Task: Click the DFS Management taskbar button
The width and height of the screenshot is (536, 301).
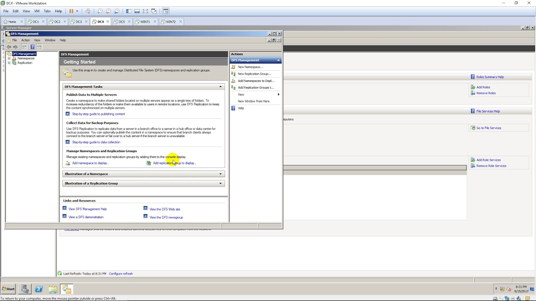Action: point(67,289)
